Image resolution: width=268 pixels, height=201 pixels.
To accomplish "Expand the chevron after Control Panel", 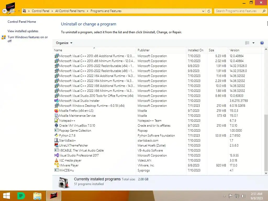I will (x=52, y=11).
